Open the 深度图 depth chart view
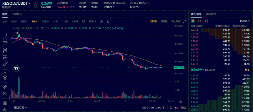Screen dimensions: 253x112 [164, 22]
